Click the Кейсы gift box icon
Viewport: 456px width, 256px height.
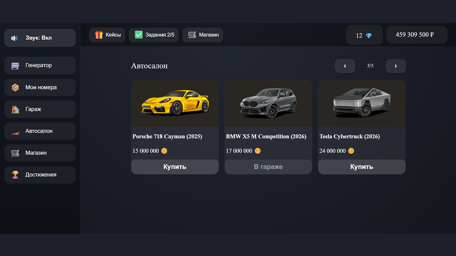[x=99, y=35]
